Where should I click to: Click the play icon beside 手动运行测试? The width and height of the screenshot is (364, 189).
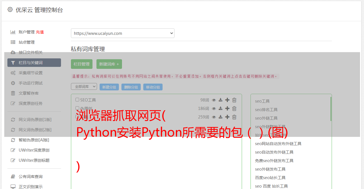[13, 83]
